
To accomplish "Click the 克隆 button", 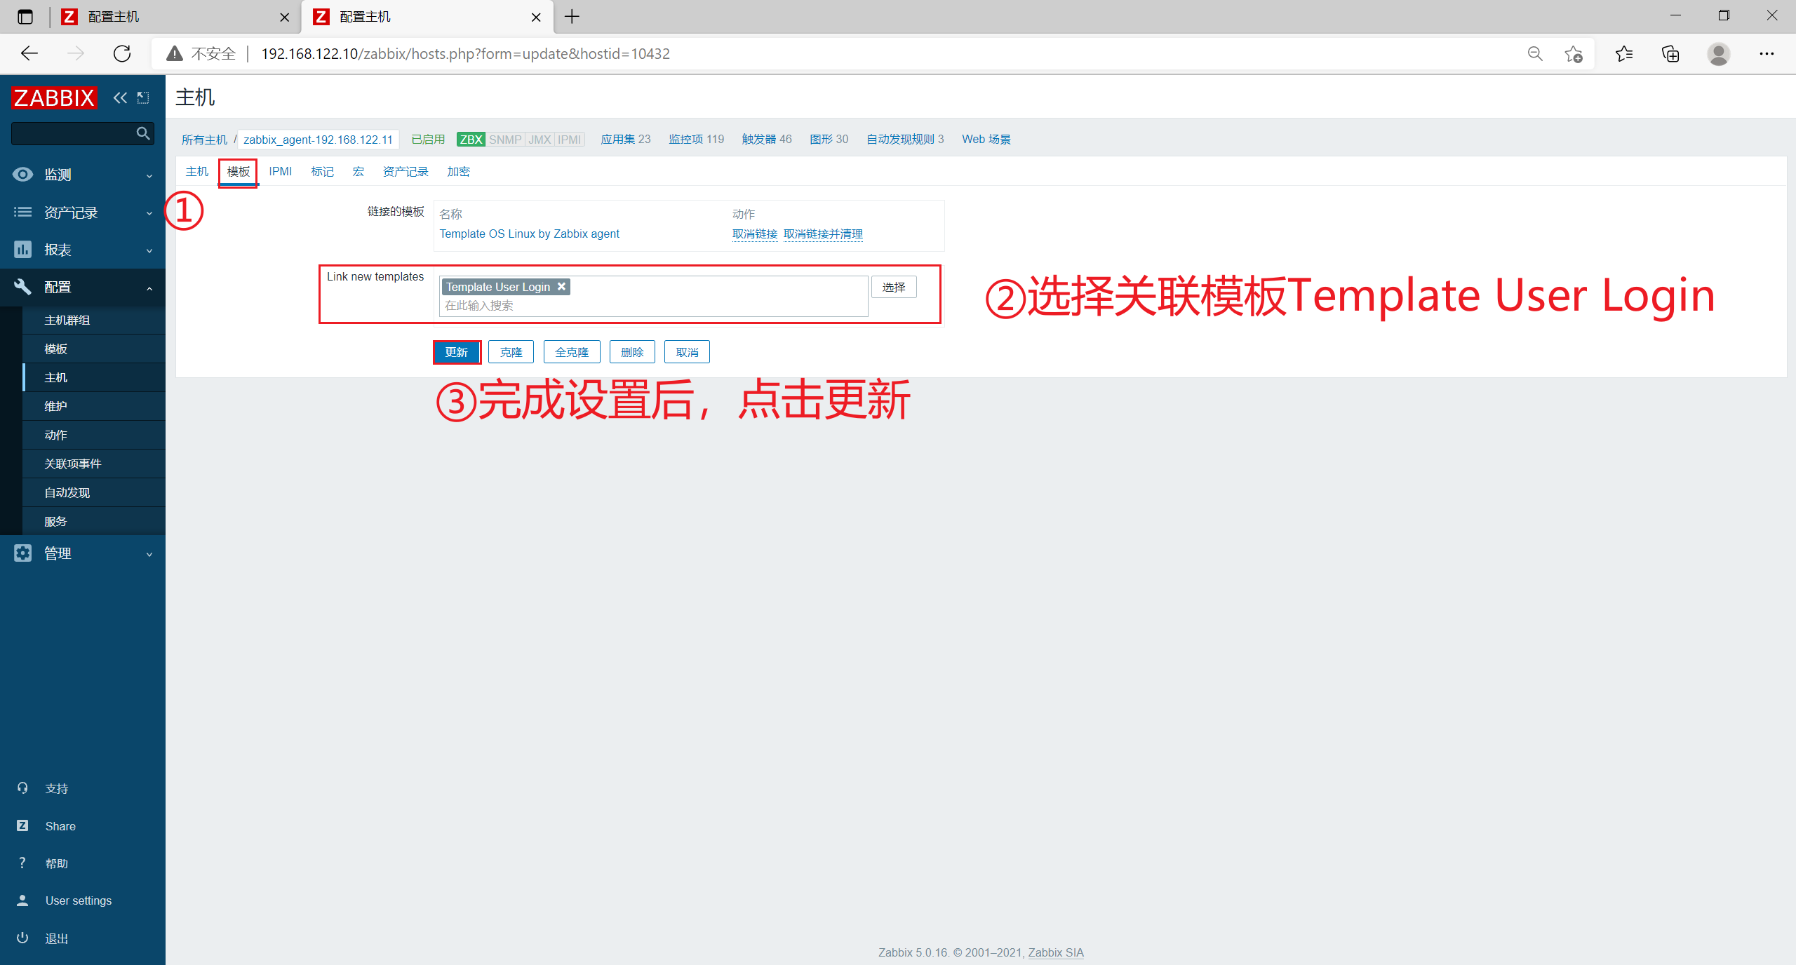I will point(511,352).
